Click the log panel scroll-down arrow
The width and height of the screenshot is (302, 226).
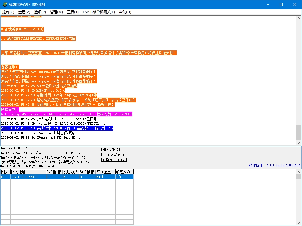298,143
